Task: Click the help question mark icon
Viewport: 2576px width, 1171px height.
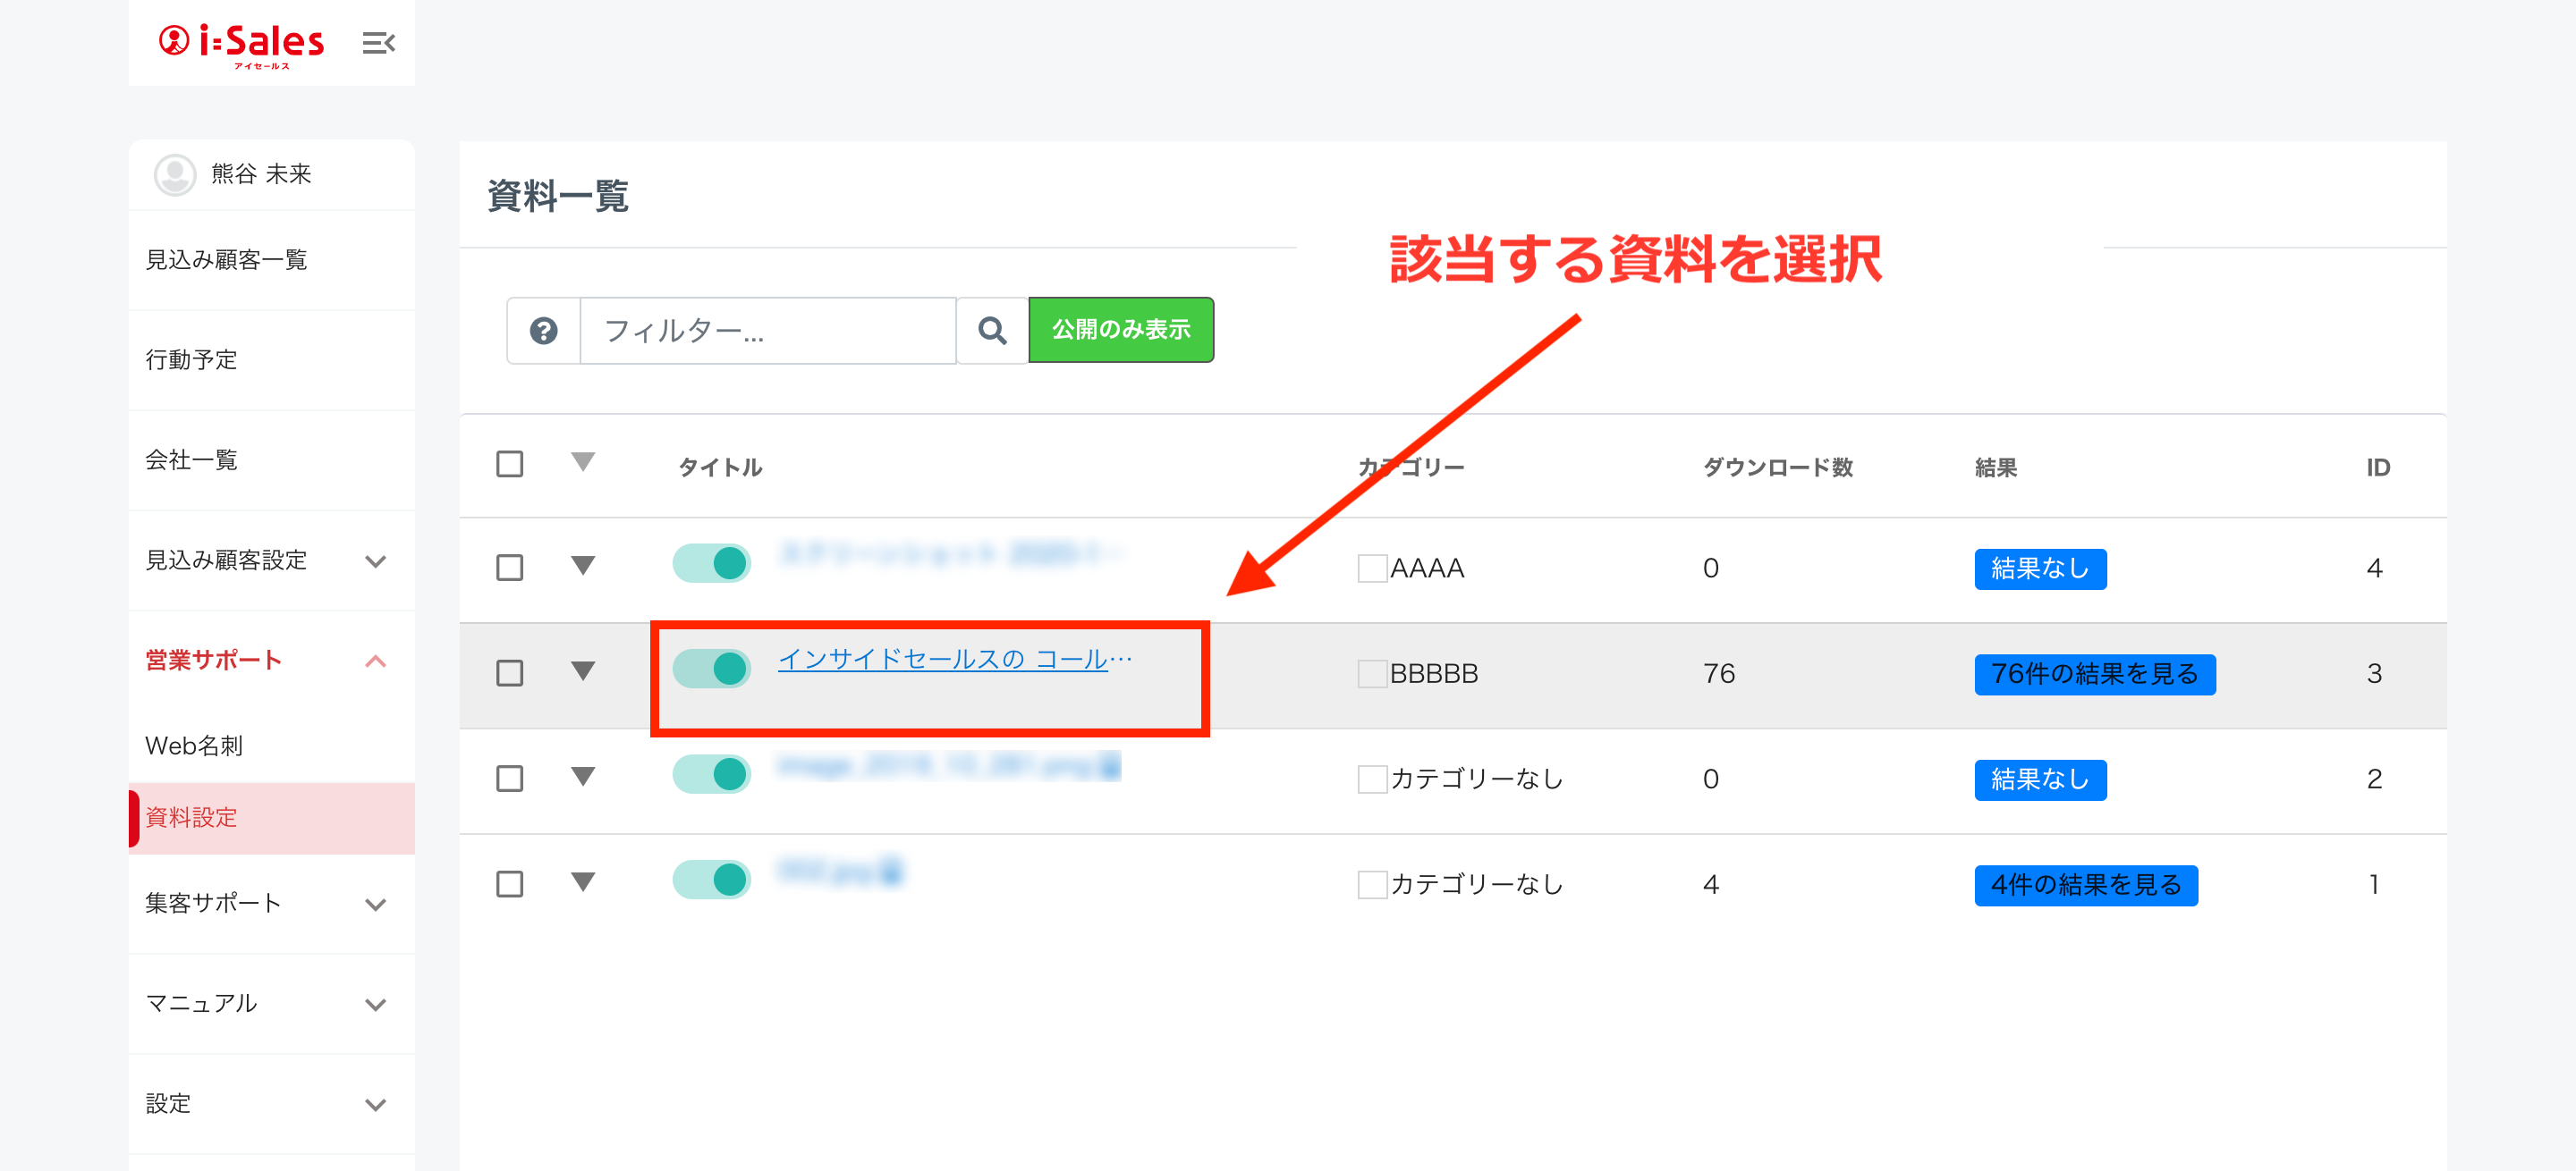Action: [543, 331]
